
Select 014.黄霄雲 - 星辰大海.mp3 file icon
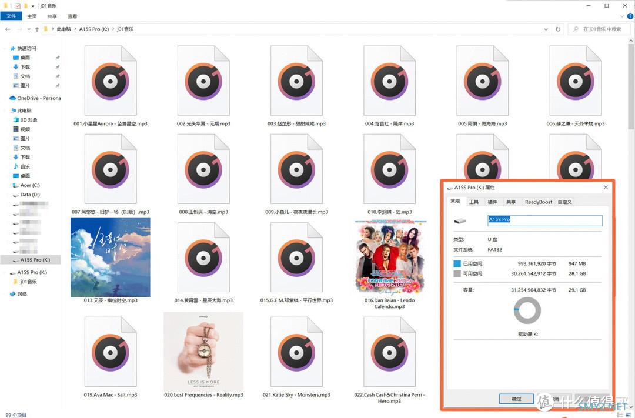point(203,257)
